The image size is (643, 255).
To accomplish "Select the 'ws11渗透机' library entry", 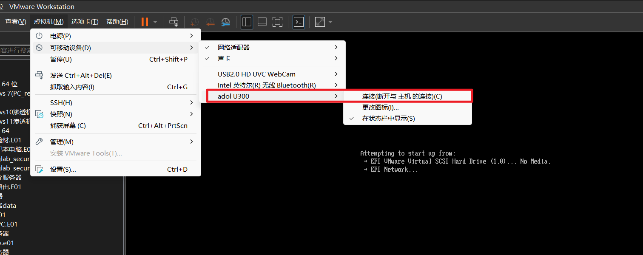I will 15,122.
